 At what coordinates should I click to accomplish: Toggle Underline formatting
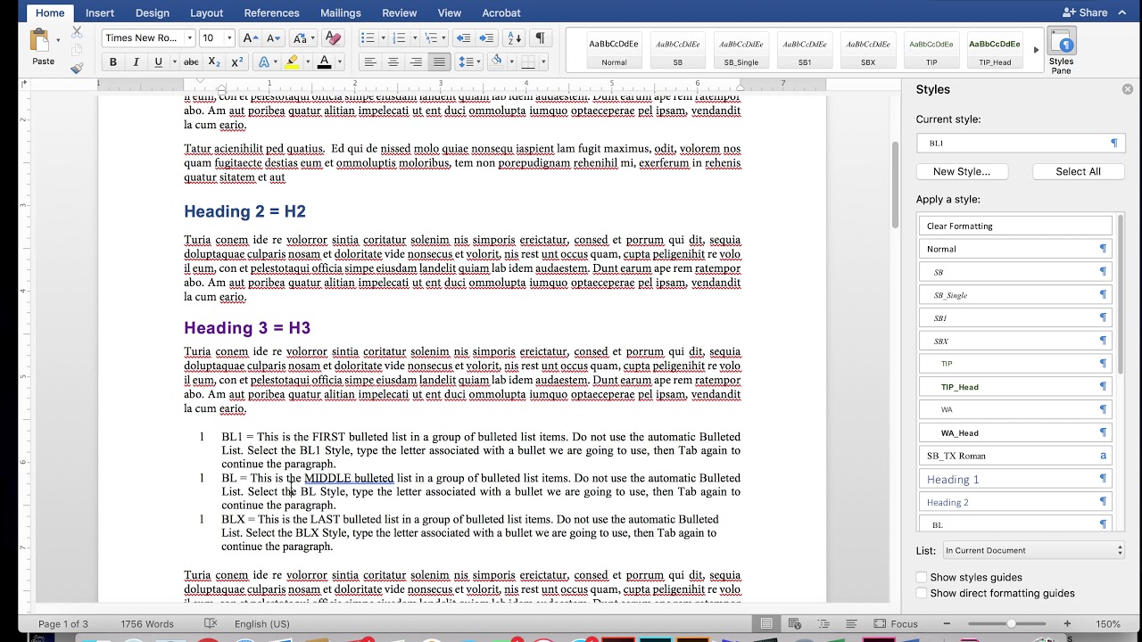(158, 62)
